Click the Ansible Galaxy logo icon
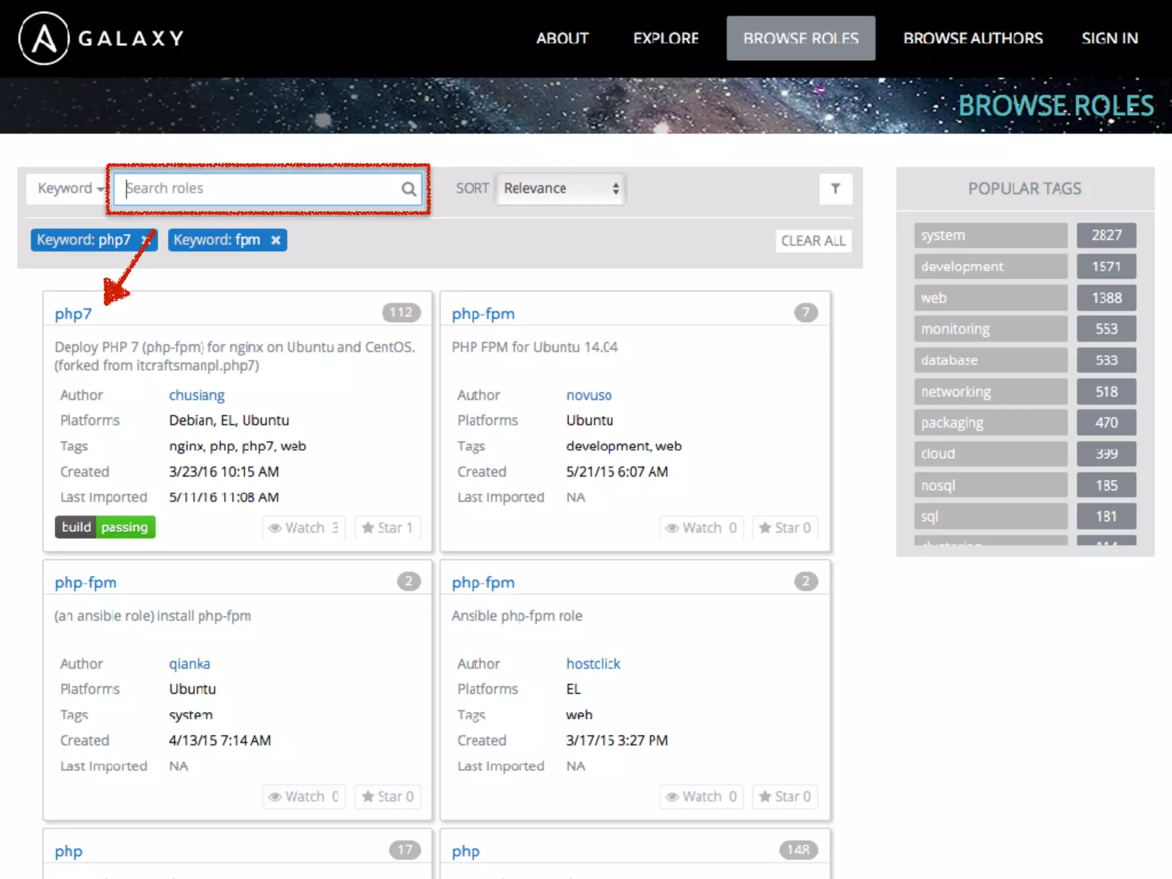The width and height of the screenshot is (1172, 879). point(44,38)
